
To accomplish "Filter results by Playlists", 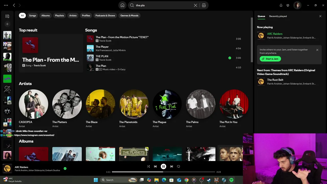I will pos(60,16).
